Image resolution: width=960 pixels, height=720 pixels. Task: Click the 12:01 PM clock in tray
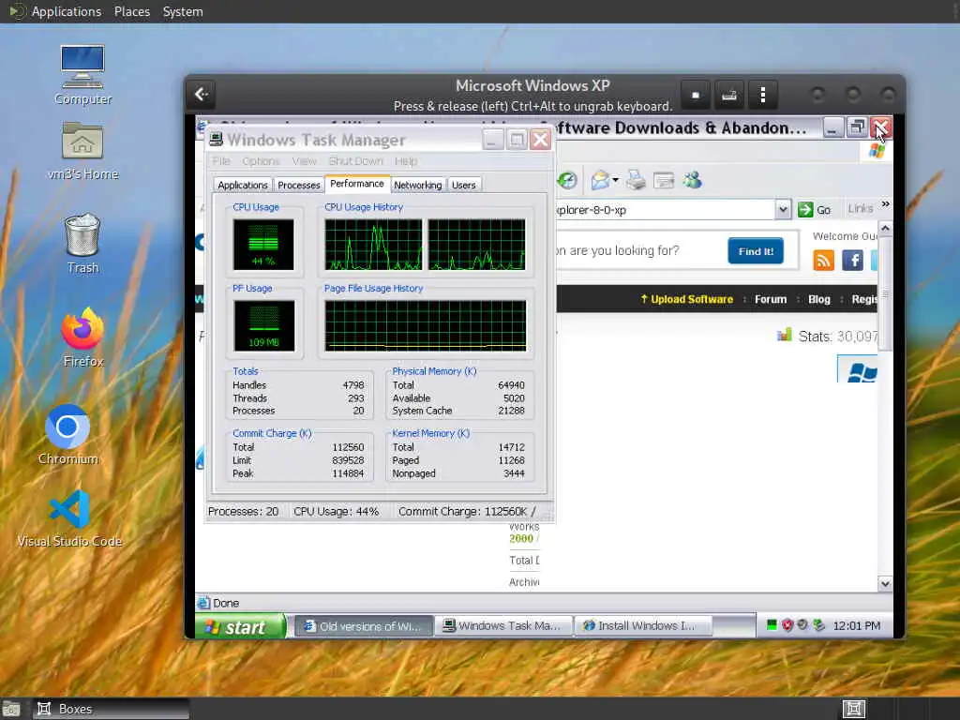pyautogui.click(x=856, y=625)
